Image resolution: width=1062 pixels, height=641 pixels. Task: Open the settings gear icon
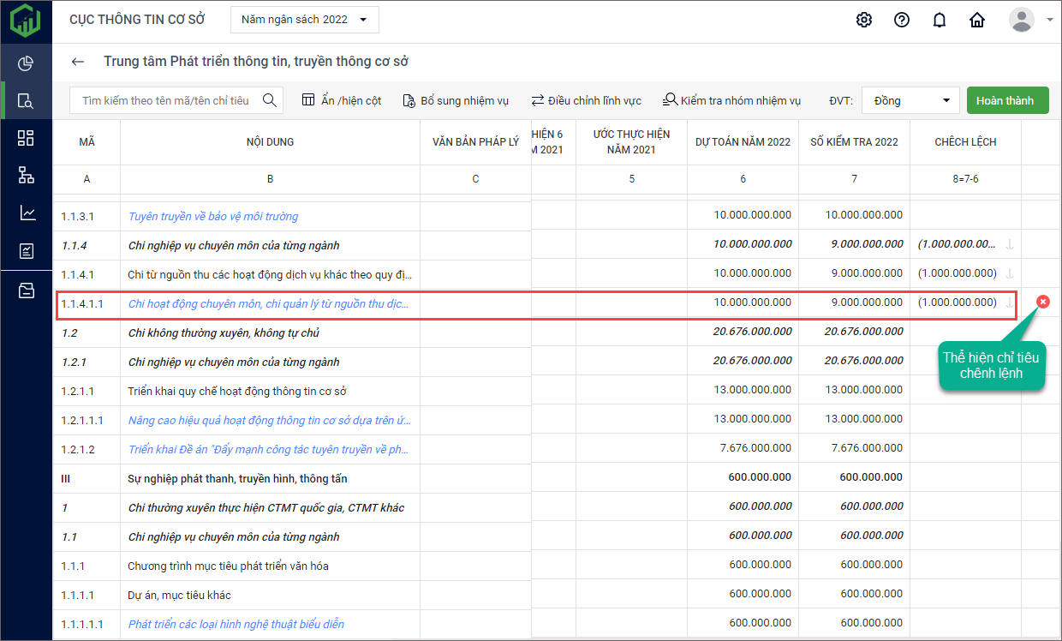pos(864,20)
